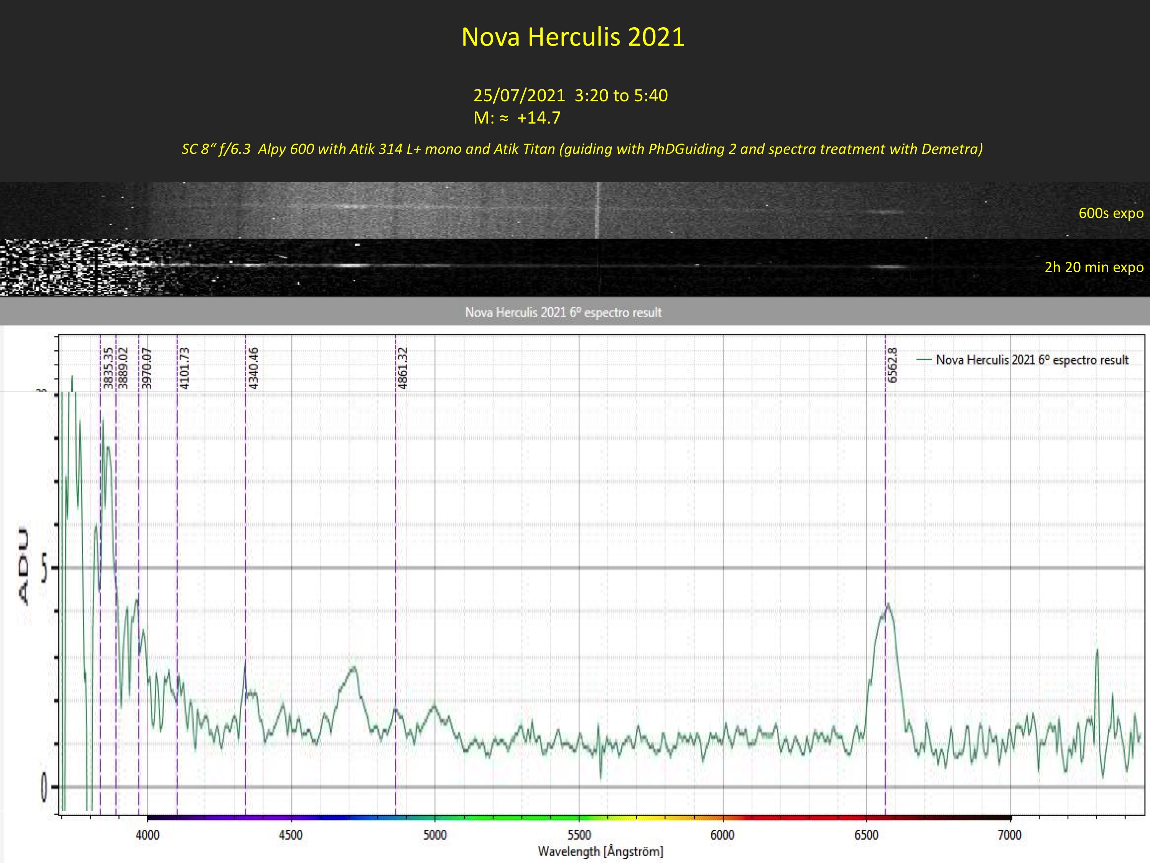
Task: Click the Nova Herculis 2021 title
Action: [573, 37]
